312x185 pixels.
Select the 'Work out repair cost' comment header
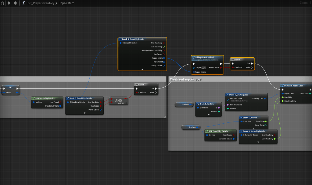(189, 79)
